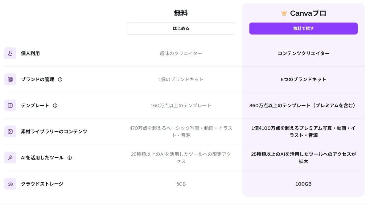The height and width of the screenshot is (205, 370).
Task: Click the AIを活用したツール row label
Action: pyautogui.click(x=42, y=158)
